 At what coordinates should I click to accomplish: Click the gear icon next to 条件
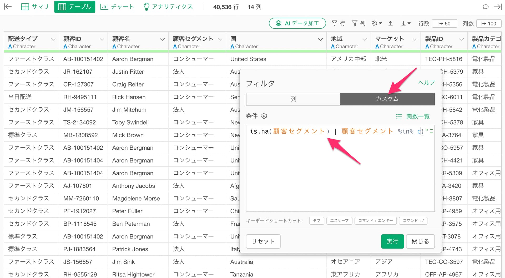(264, 116)
